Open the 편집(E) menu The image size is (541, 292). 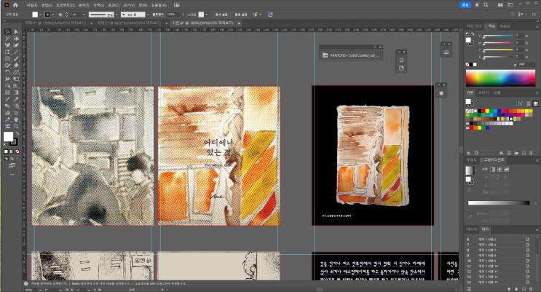point(47,5)
